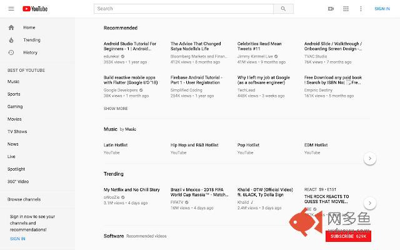400x250 pixels.
Task: Click 'by Music' channel link
Action: [x=127, y=129]
